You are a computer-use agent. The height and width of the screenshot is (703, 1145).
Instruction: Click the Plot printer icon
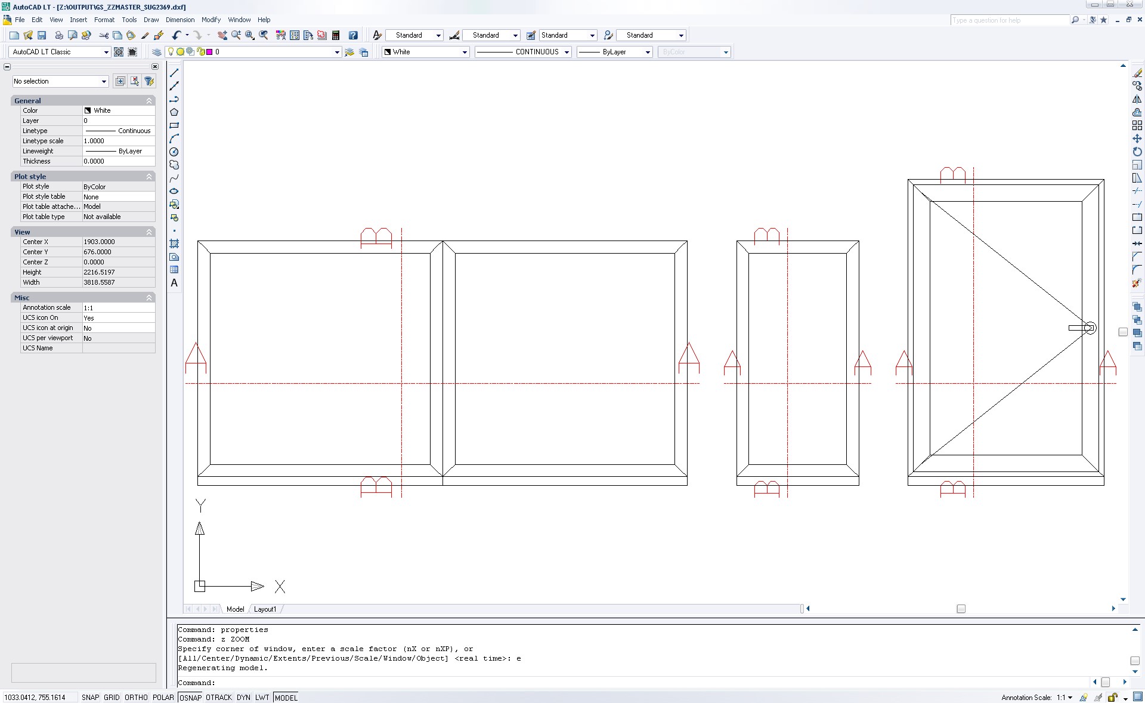click(x=59, y=35)
